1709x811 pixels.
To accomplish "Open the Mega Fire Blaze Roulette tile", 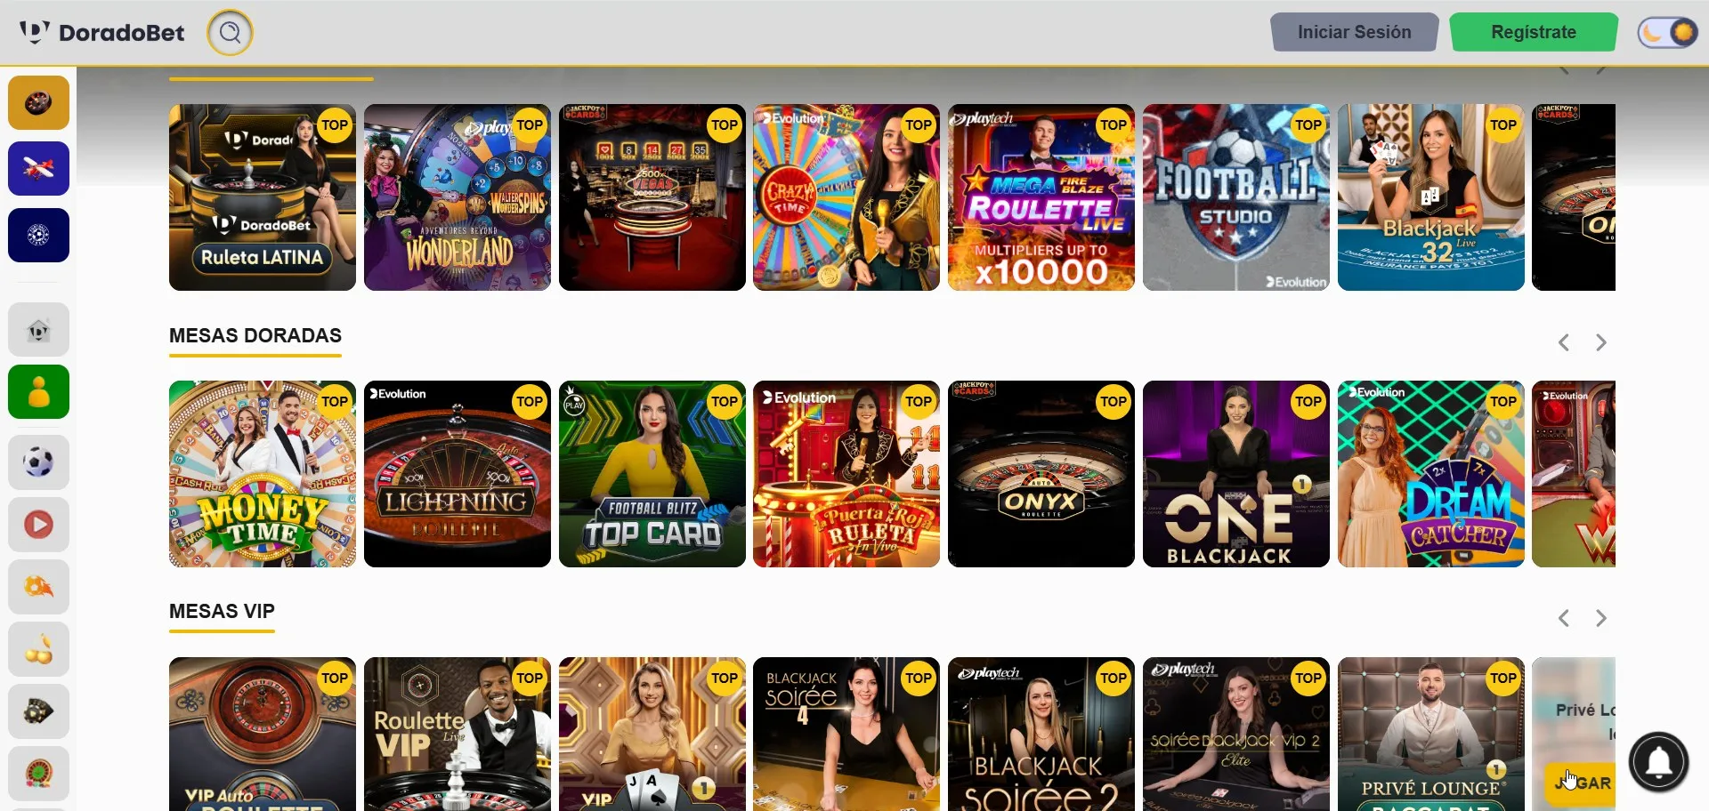I will click(1041, 197).
